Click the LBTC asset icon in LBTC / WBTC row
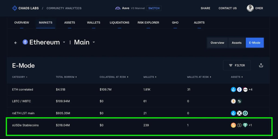Viewport: 278px width, 139px height. tap(239, 101)
